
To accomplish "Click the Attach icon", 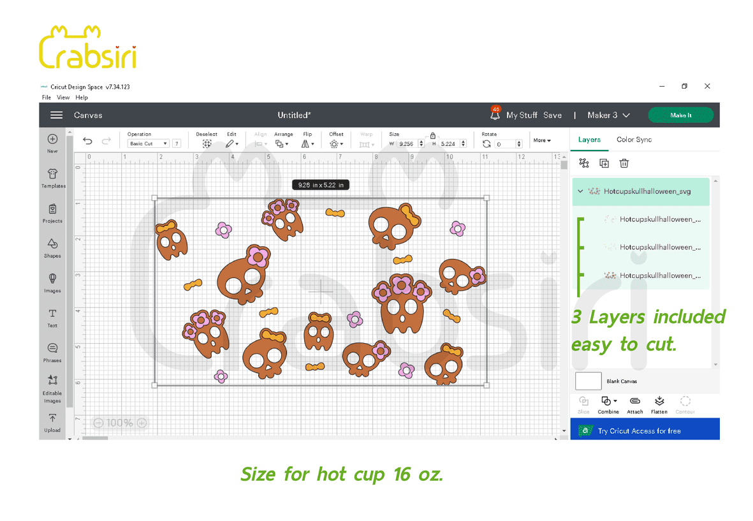I will [634, 404].
